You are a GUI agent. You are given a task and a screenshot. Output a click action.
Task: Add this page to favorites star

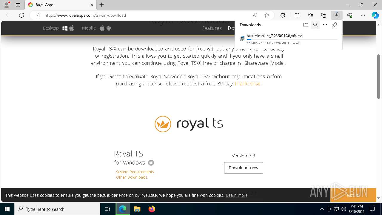pyautogui.click(x=267, y=15)
